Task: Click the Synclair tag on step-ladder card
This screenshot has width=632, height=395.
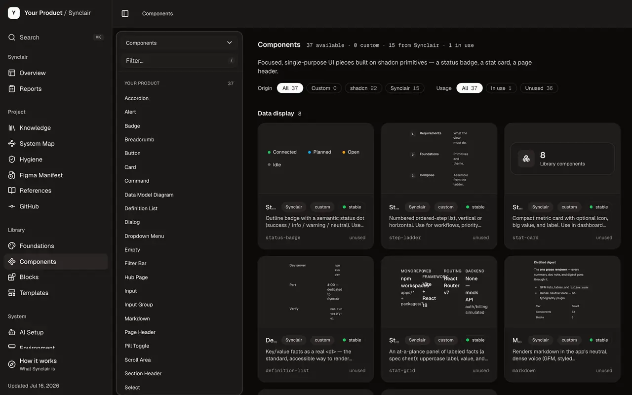Action: pos(417,207)
